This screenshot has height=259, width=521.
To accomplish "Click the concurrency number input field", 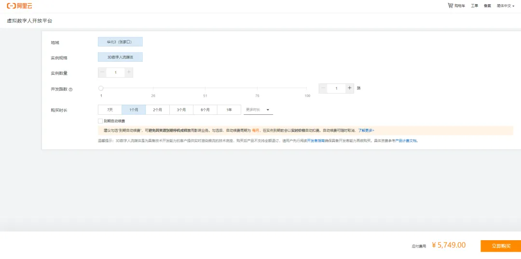I will [336, 88].
